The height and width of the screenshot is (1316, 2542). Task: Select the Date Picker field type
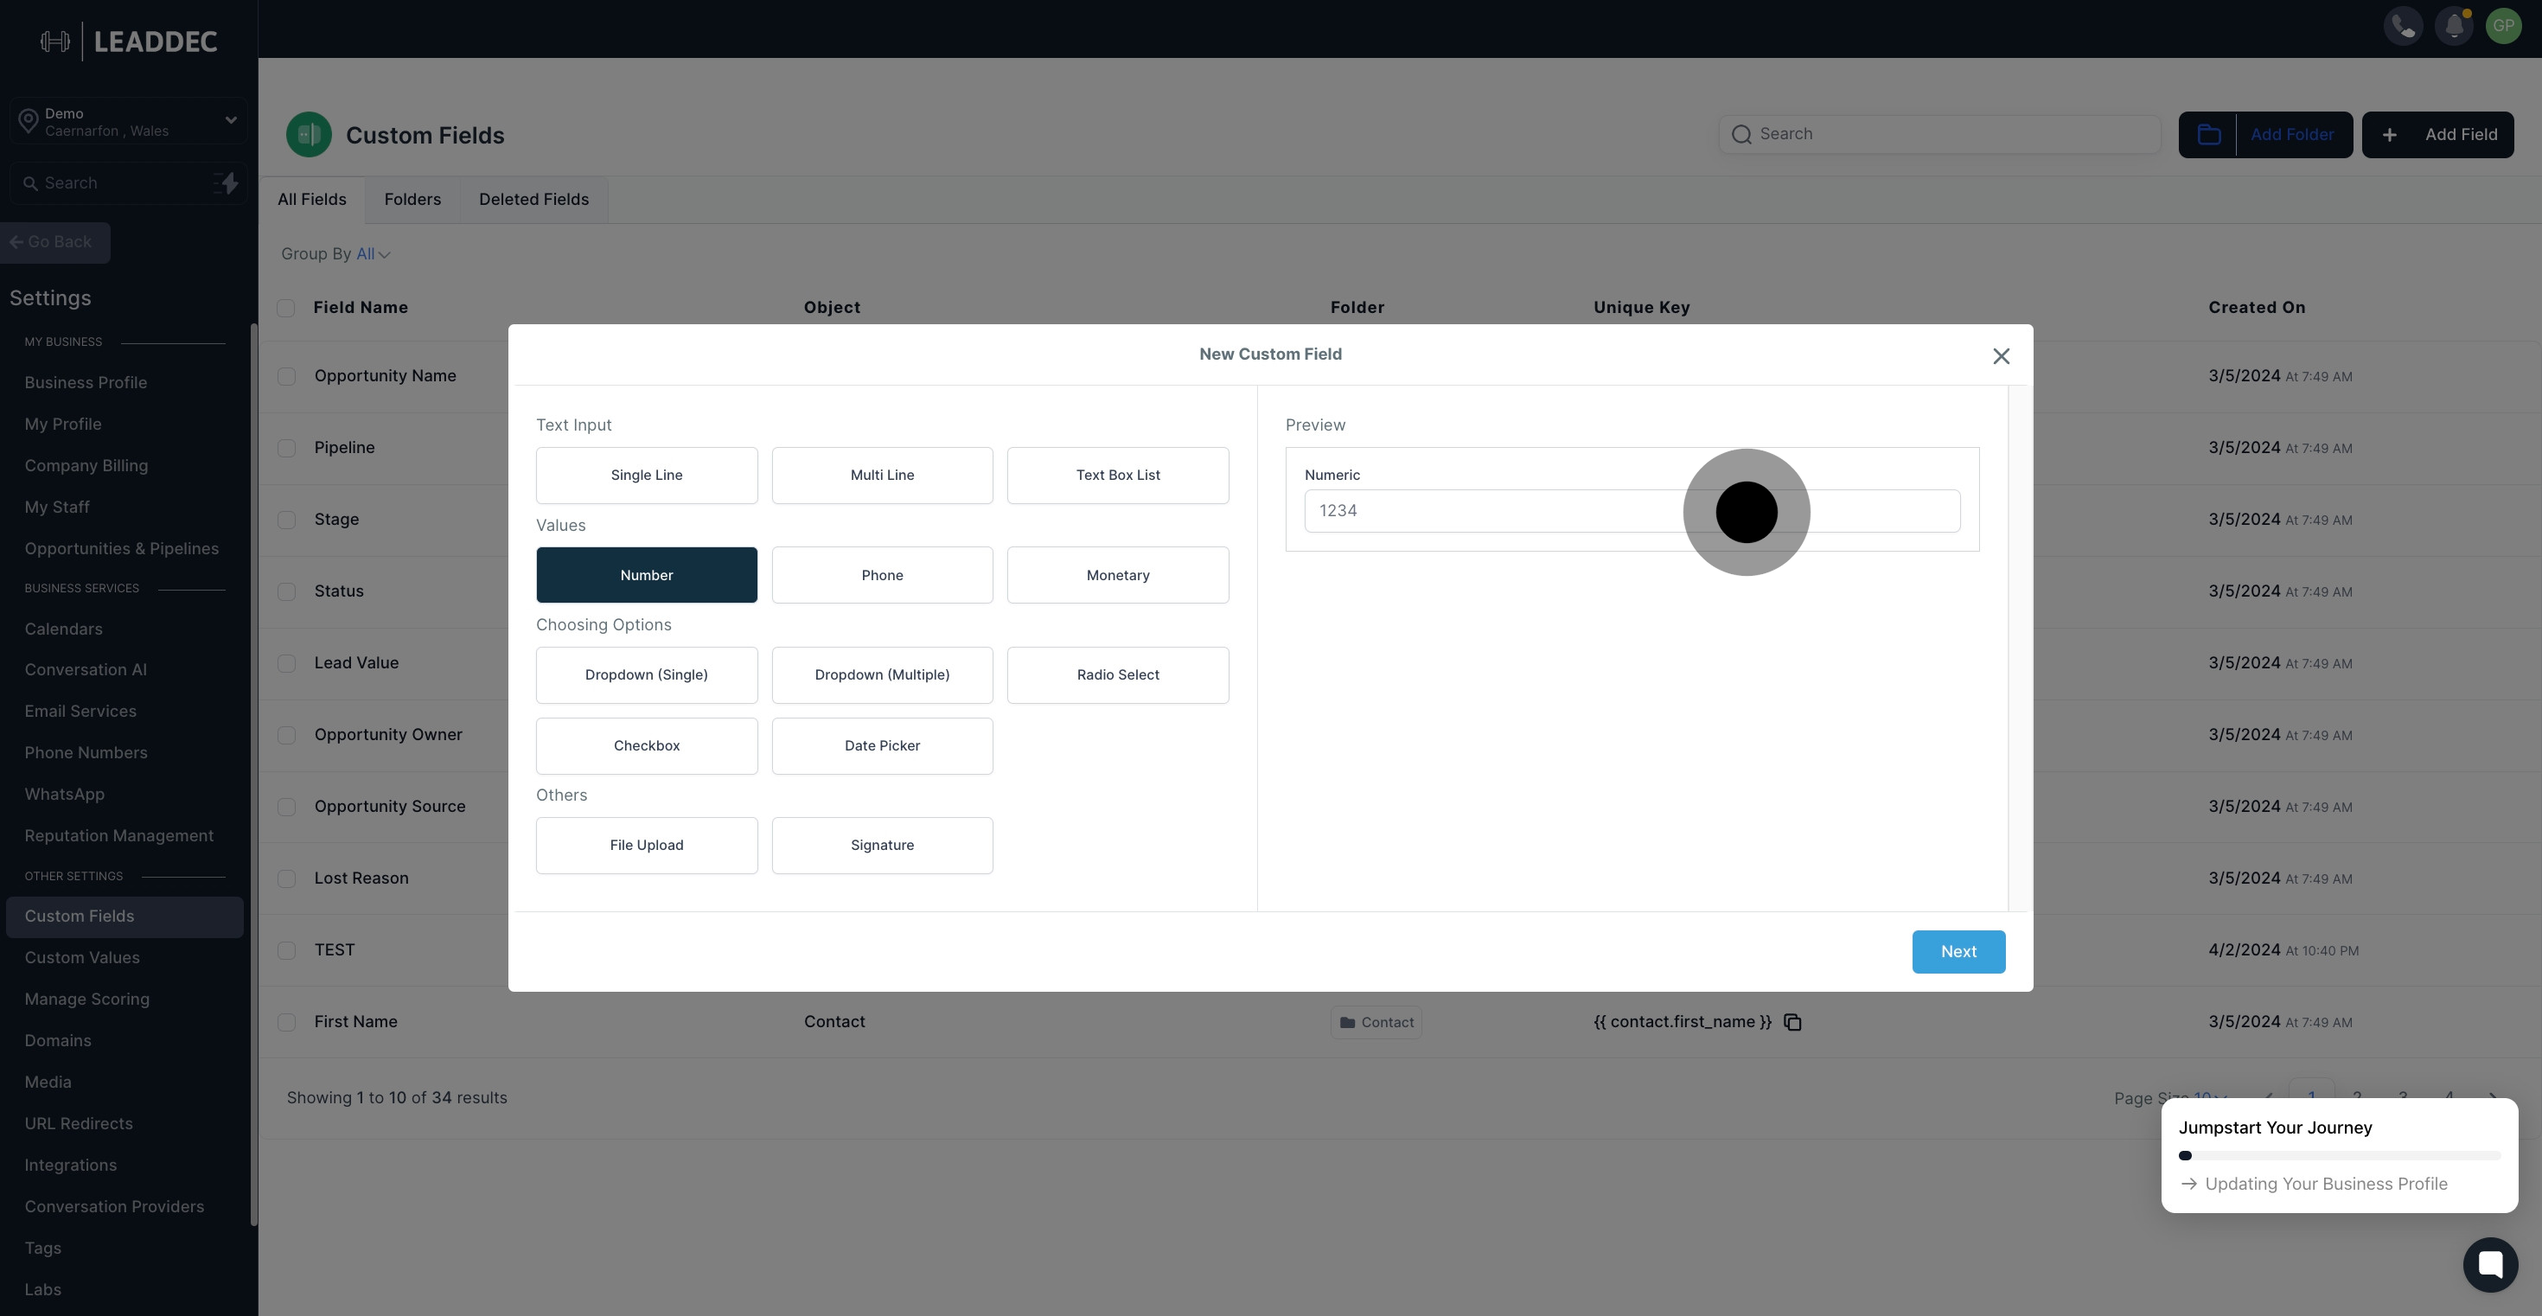click(x=882, y=746)
